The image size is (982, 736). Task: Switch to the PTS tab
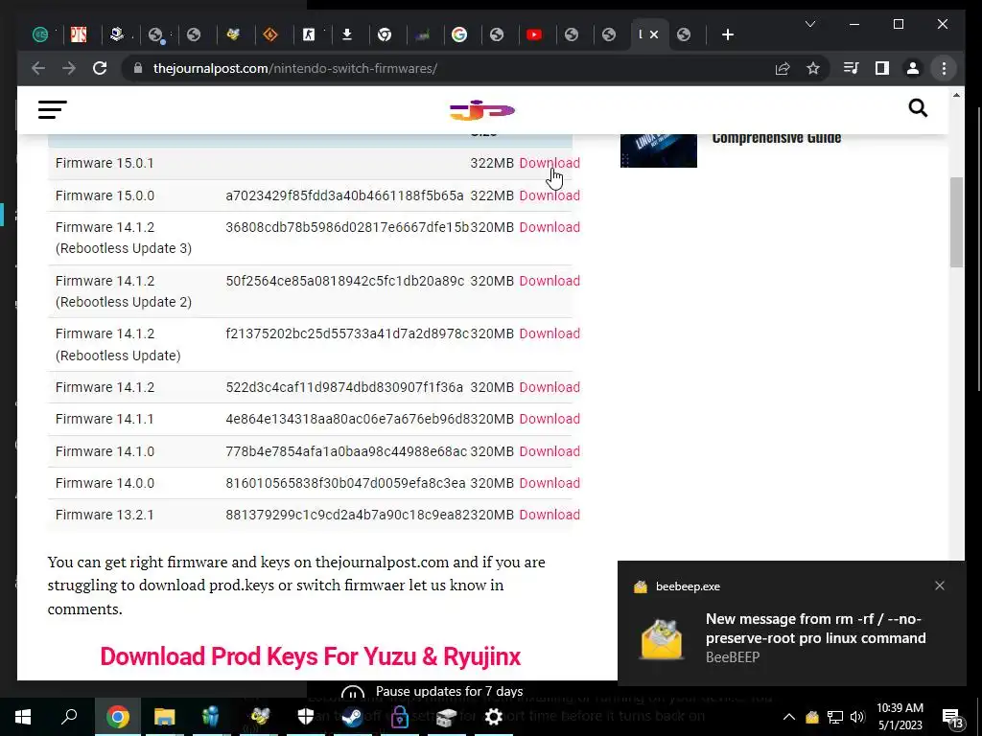pos(79,35)
